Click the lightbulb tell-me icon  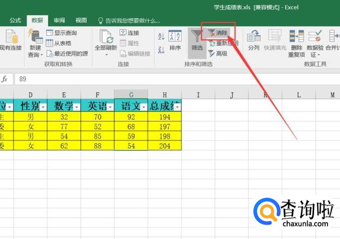pos(100,20)
